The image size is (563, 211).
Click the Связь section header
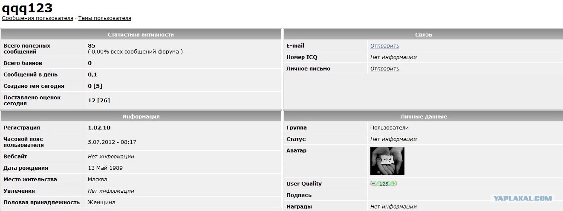tap(423, 34)
